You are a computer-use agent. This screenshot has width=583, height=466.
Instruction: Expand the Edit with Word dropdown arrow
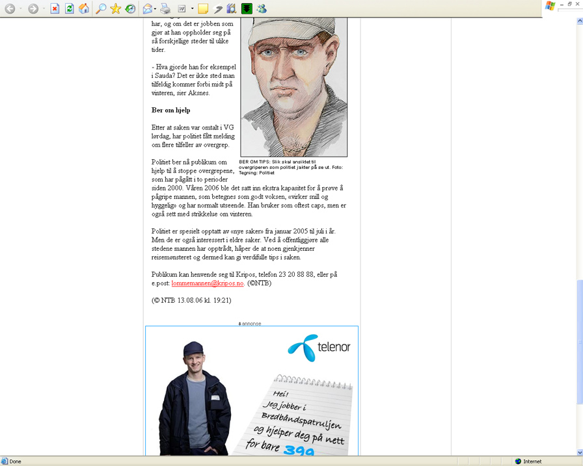[x=192, y=8]
